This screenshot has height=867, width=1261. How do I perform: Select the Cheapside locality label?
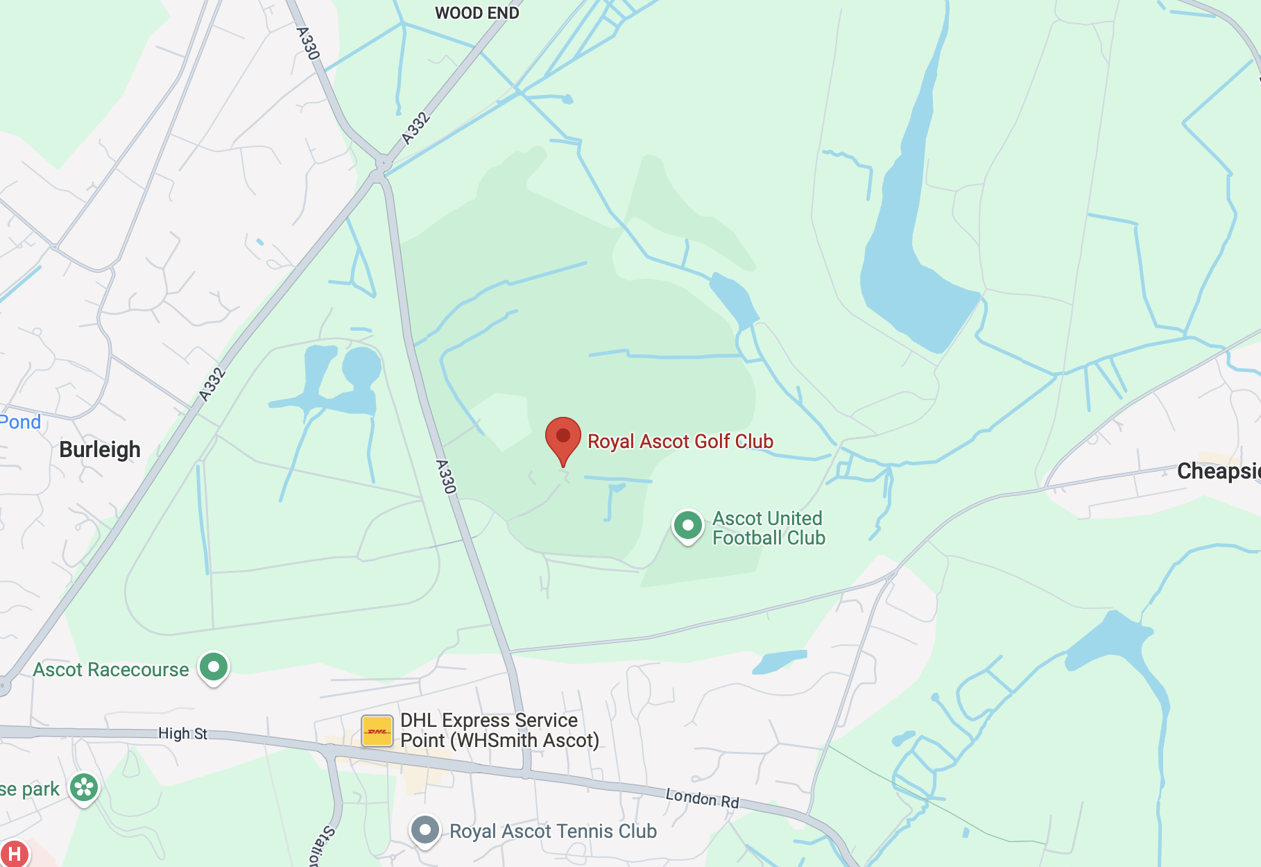pos(1219,471)
